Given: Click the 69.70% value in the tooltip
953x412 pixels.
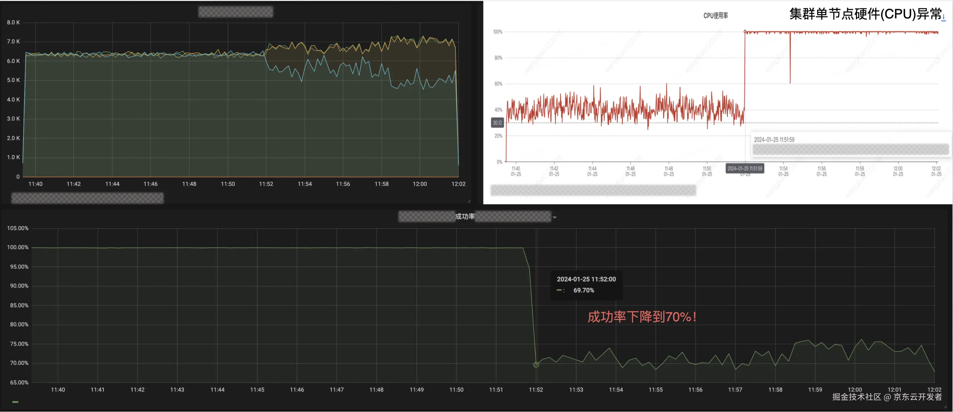Looking at the screenshot, I should pyautogui.click(x=583, y=290).
